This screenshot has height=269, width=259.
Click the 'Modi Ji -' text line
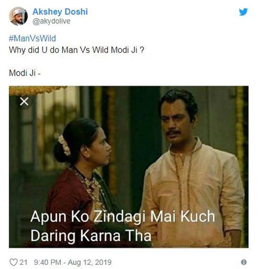coord(25,73)
